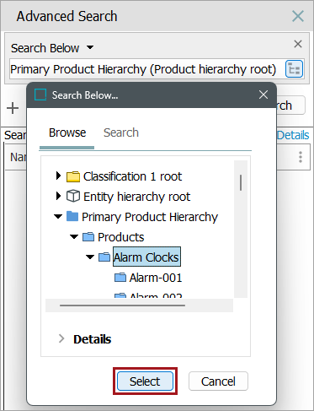
Task: Open the hierarchy browse icon in search field
Action: pyautogui.click(x=294, y=68)
